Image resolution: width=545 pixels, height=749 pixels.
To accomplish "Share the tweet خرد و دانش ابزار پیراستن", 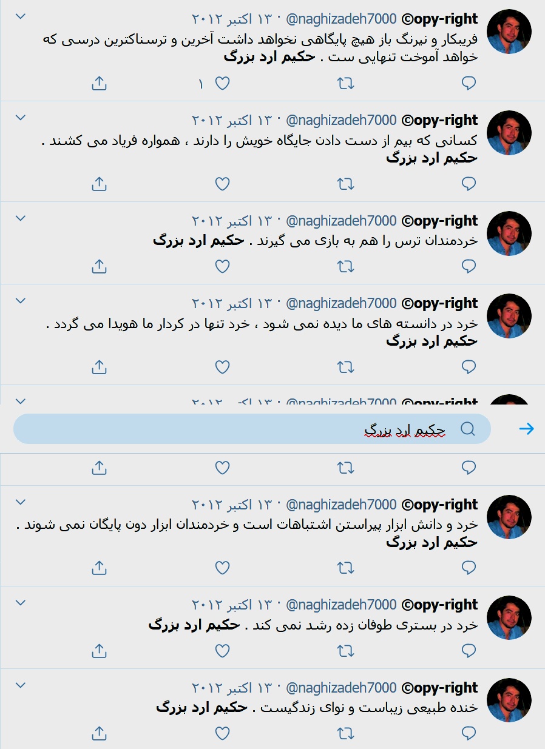I will (x=99, y=568).
